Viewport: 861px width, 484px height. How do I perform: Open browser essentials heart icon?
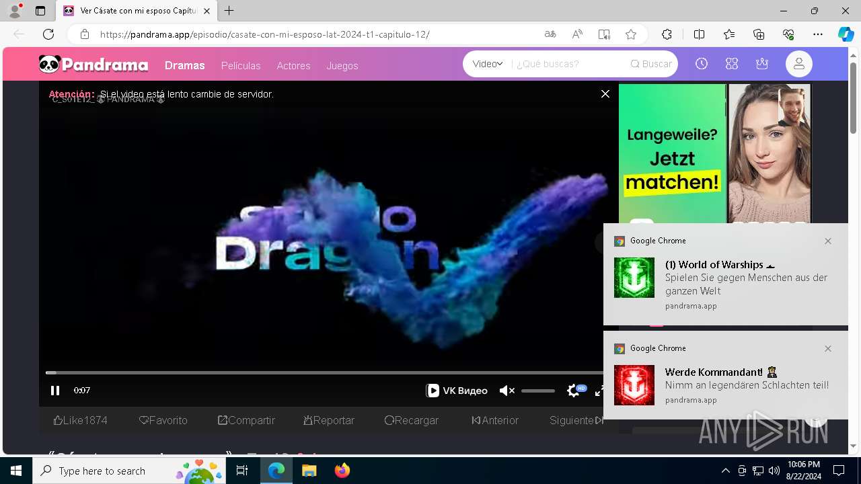(x=788, y=34)
